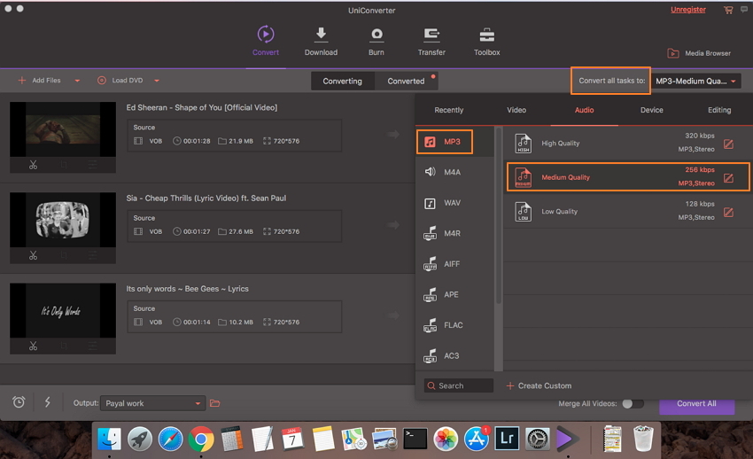The width and height of the screenshot is (753, 459).
Task: Select the Its only words thumbnail
Action: point(63,310)
